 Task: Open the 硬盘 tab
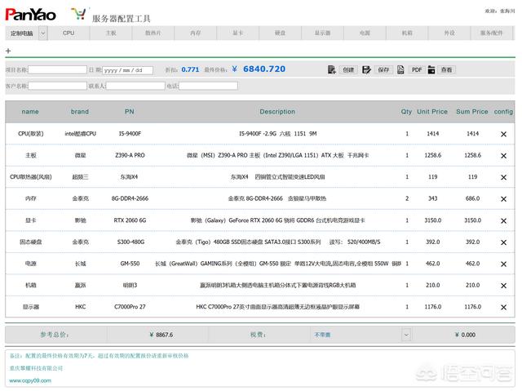[x=280, y=33]
